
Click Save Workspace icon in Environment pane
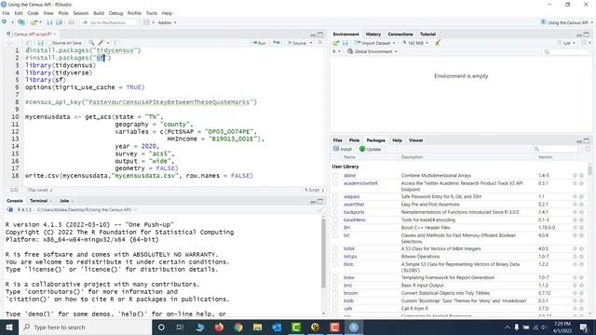point(345,43)
